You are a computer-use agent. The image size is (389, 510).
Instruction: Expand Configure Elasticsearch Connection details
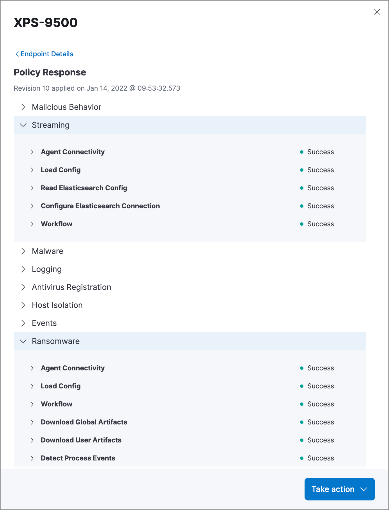(x=32, y=206)
